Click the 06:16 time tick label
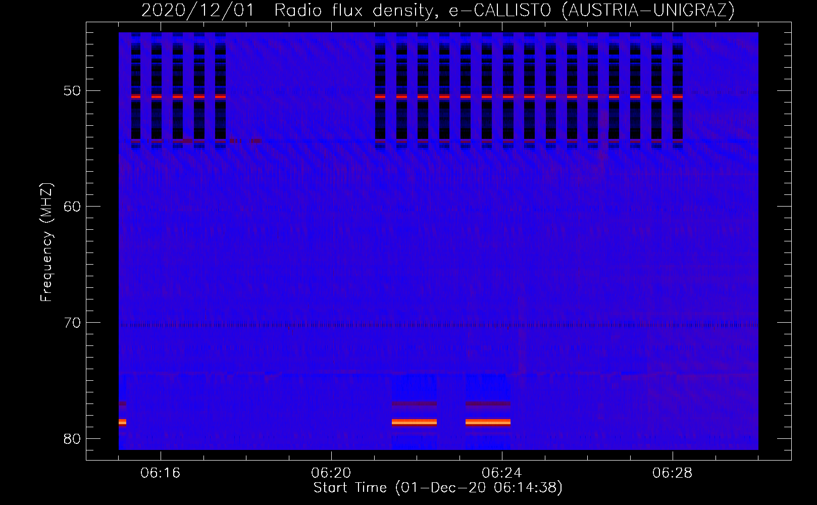Image resolution: width=817 pixels, height=505 pixels. [x=161, y=473]
